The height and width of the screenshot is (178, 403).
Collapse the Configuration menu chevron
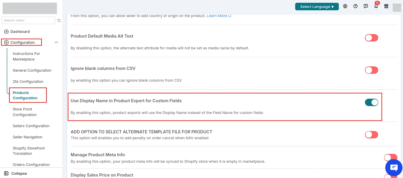click(x=56, y=42)
